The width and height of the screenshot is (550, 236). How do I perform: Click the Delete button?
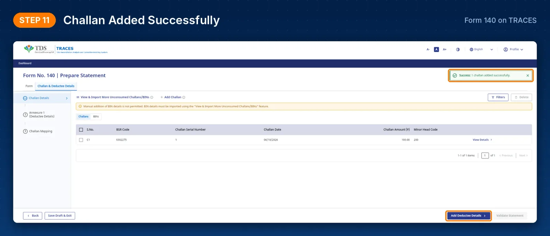pos(521,97)
